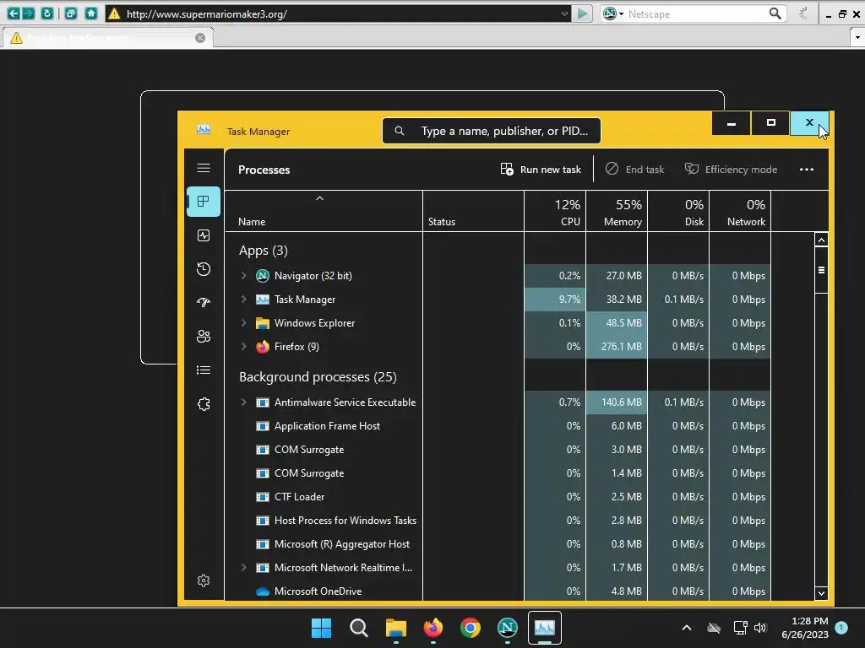
Task: Sort processes by CPU column
Action: 555,211
